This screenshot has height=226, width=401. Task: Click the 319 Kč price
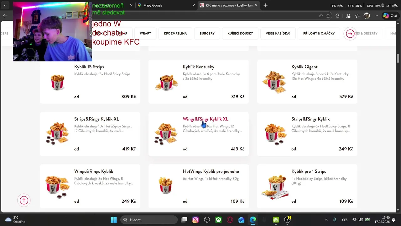coord(238,97)
